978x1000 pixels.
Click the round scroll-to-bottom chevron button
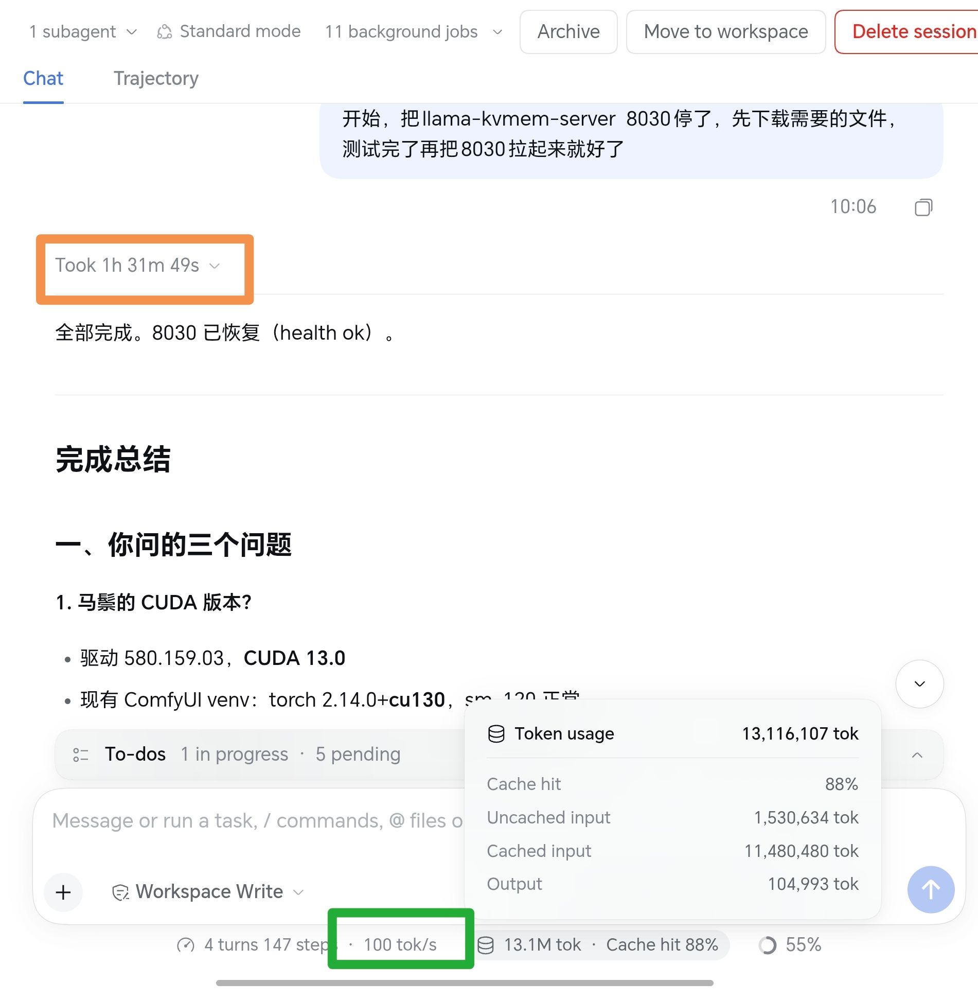(919, 683)
